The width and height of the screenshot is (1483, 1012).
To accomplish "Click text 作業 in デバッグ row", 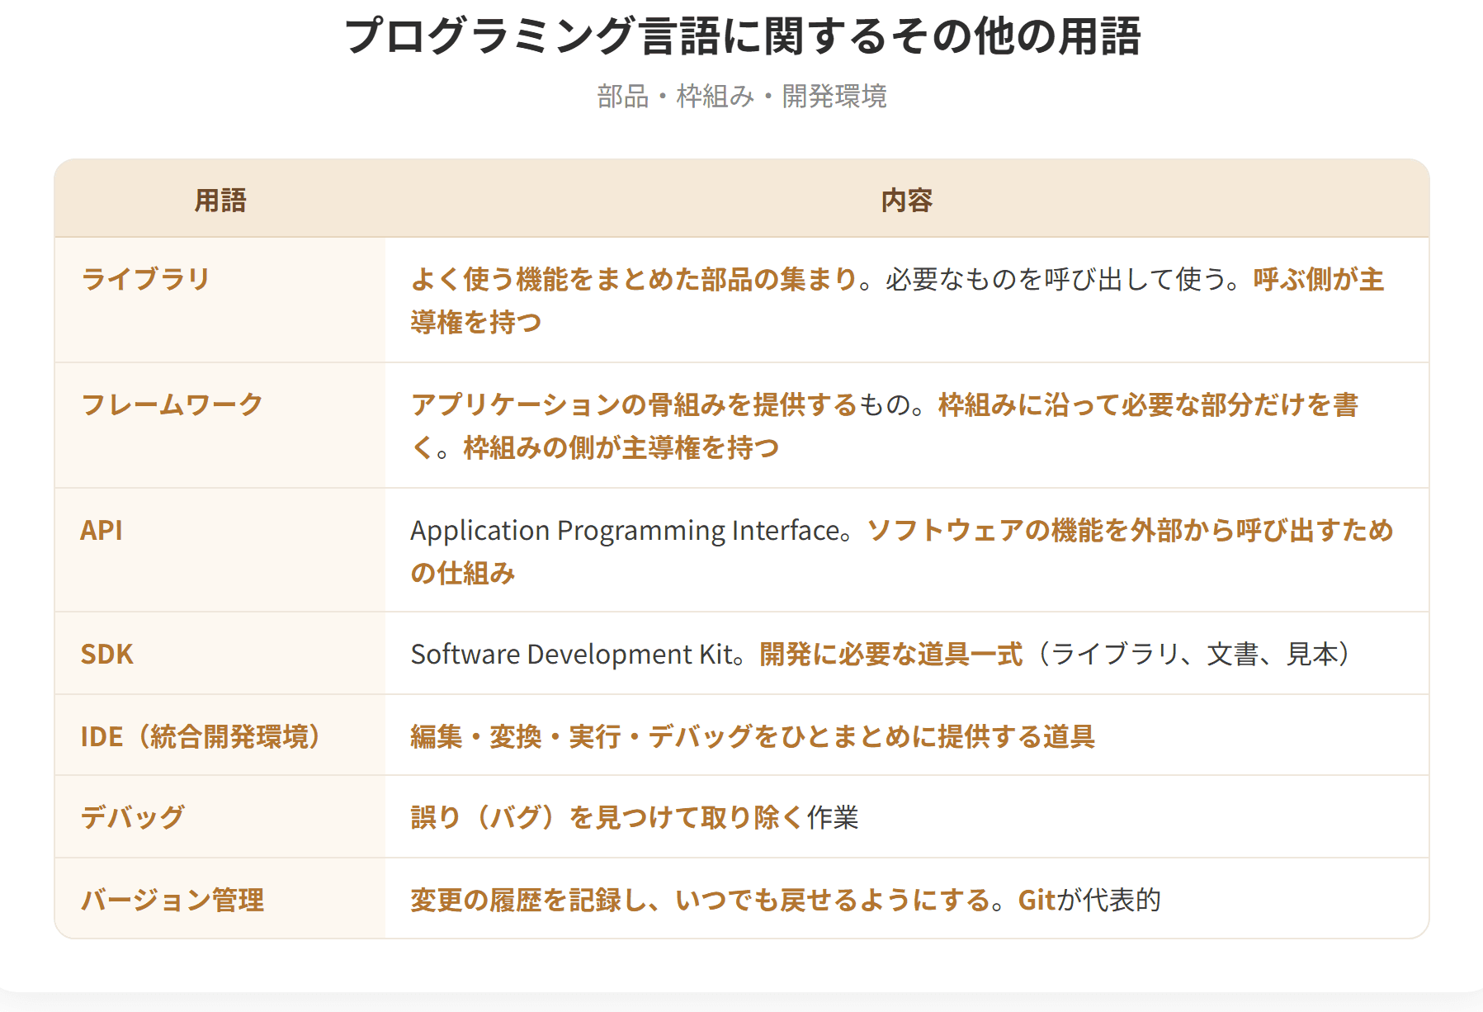I will 833,817.
